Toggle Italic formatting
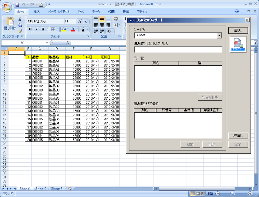This screenshot has width=259, height=197. tap(36, 29)
